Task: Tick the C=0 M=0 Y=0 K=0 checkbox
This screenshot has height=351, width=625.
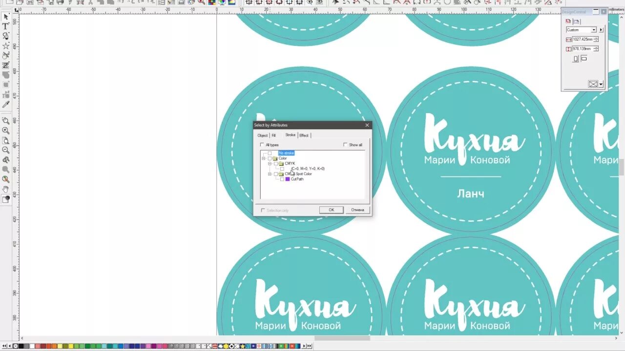Action: pyautogui.click(x=282, y=169)
